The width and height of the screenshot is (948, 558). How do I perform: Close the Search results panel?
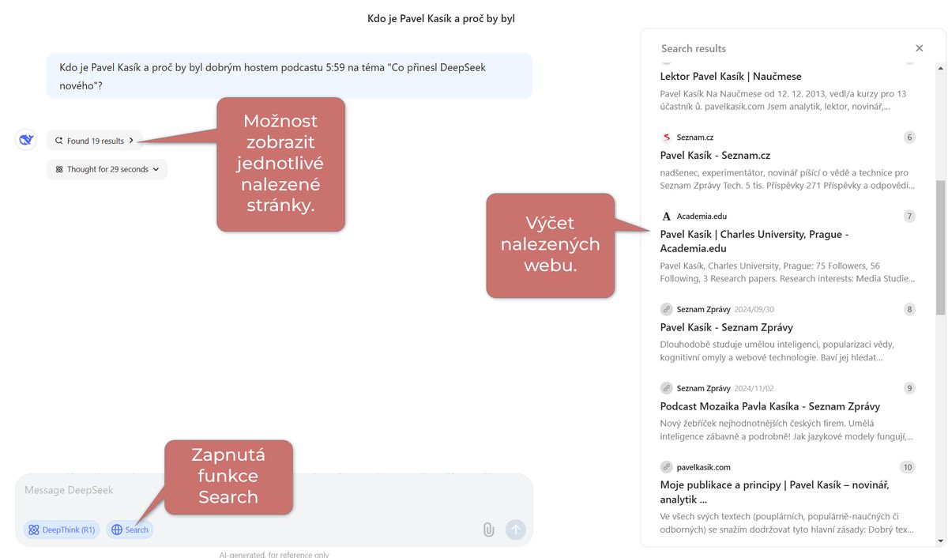(x=919, y=48)
